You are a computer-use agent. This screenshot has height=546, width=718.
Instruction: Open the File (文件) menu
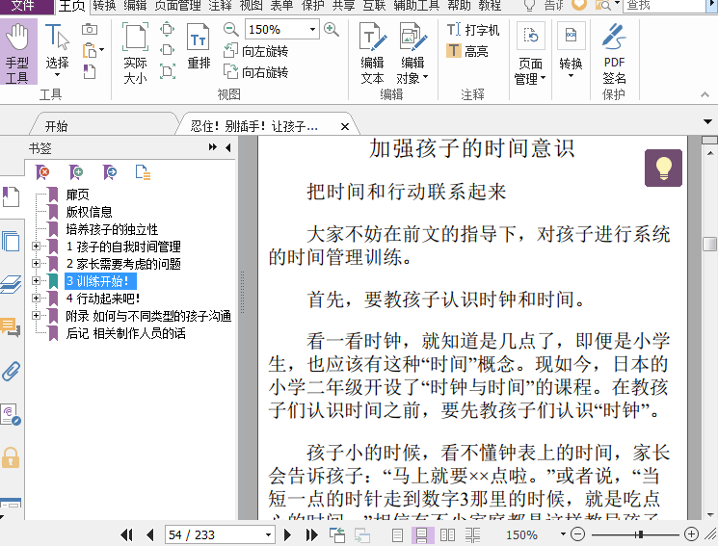(x=23, y=6)
